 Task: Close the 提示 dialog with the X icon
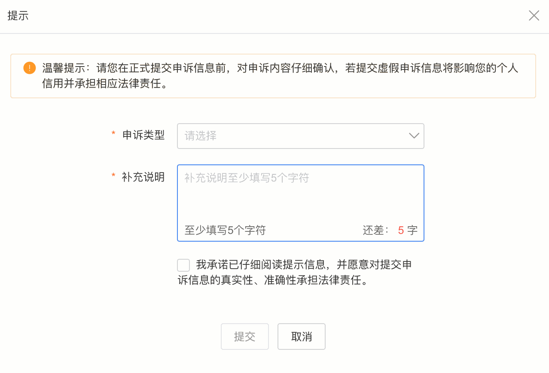click(x=534, y=16)
